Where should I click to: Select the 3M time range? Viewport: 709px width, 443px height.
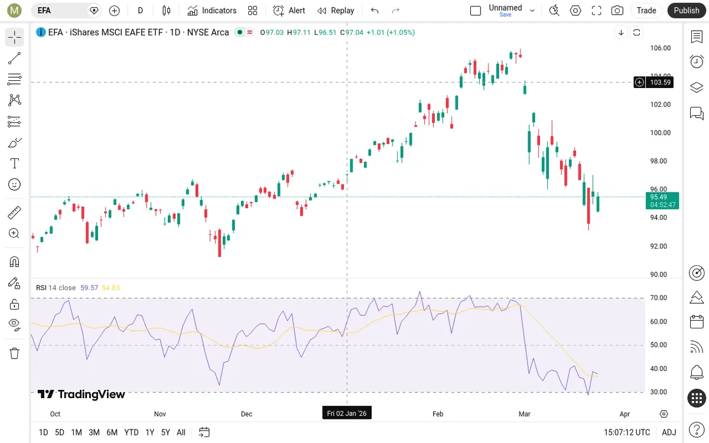(x=94, y=432)
